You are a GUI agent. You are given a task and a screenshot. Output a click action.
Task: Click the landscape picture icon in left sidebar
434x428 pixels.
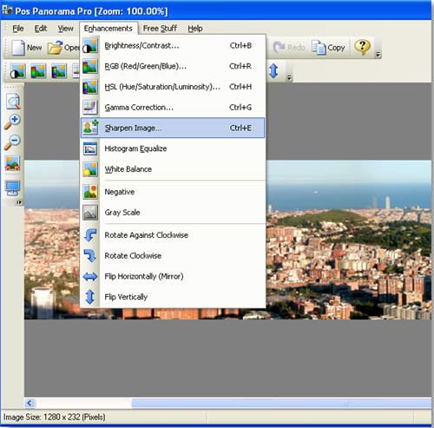point(12,163)
